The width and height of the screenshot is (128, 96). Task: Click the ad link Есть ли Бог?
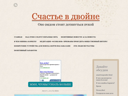click(45, 63)
